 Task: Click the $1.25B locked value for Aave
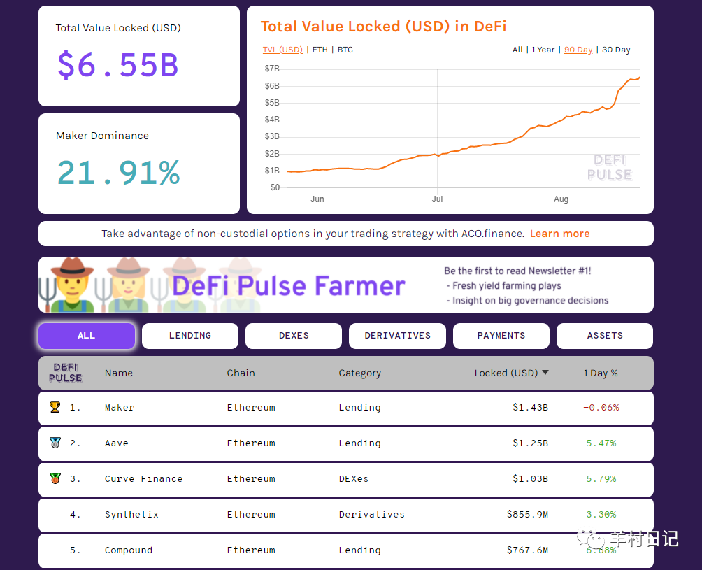coord(530,443)
